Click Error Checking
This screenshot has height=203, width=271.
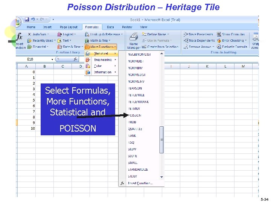pos(232,41)
